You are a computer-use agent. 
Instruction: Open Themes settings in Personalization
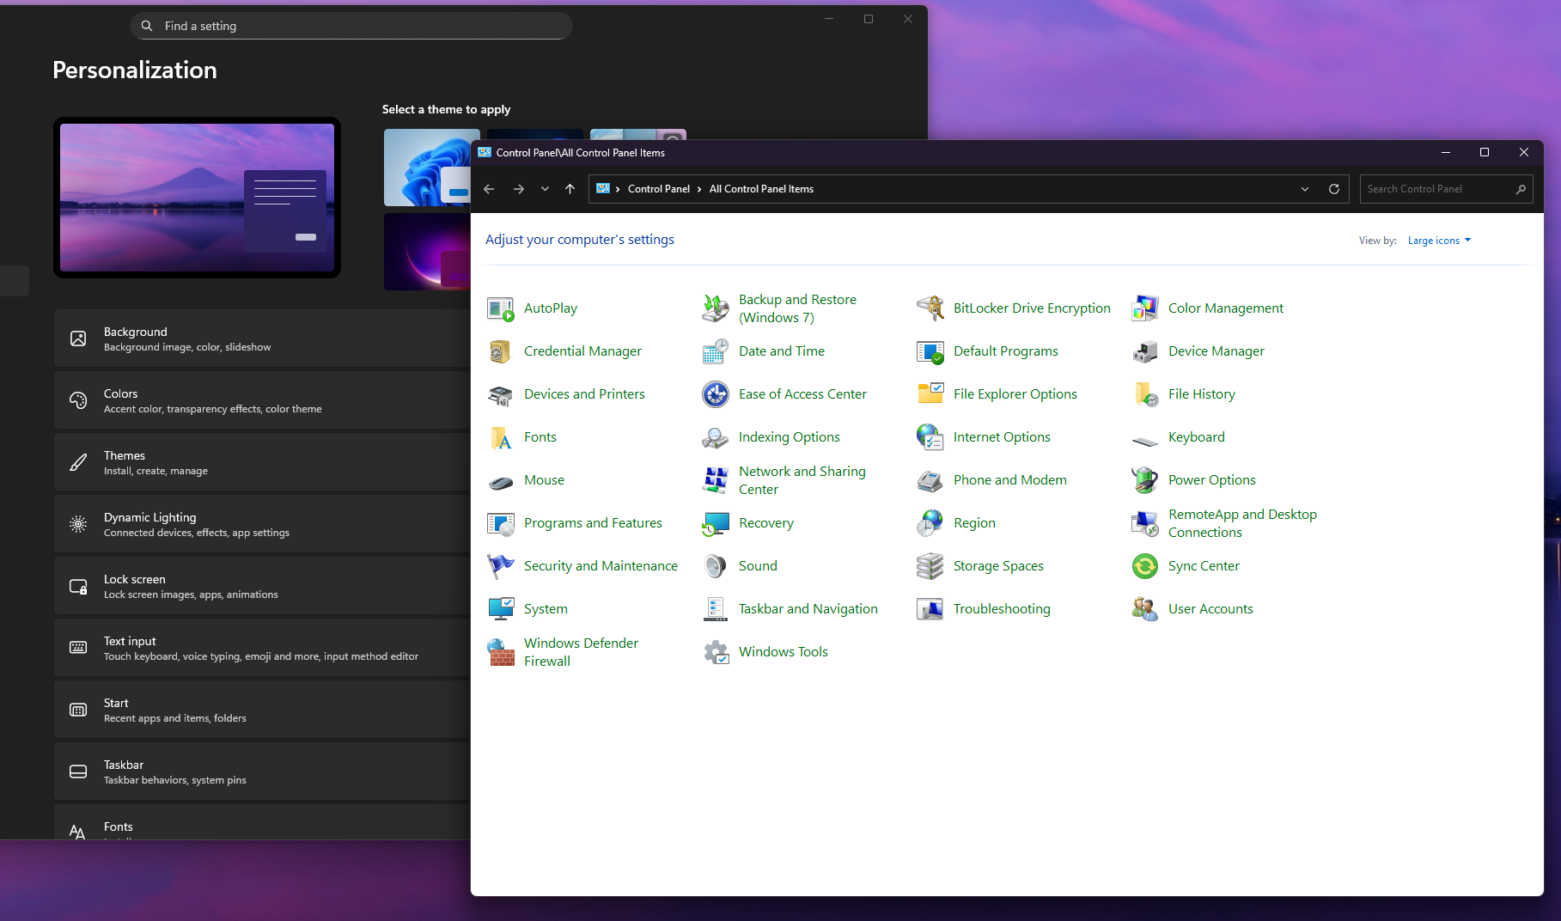pos(262,462)
